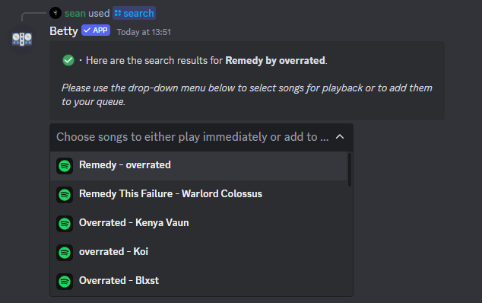
Task: Click the Choose songs dropdown placeholder
Action: tap(192, 137)
